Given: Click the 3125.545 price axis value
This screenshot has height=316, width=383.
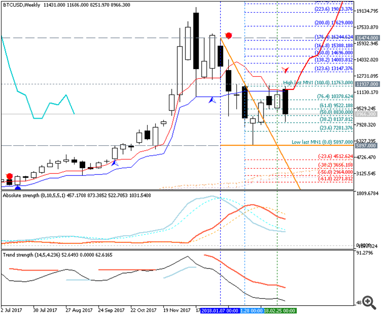Looking at the screenshot, I should [366, 173].
